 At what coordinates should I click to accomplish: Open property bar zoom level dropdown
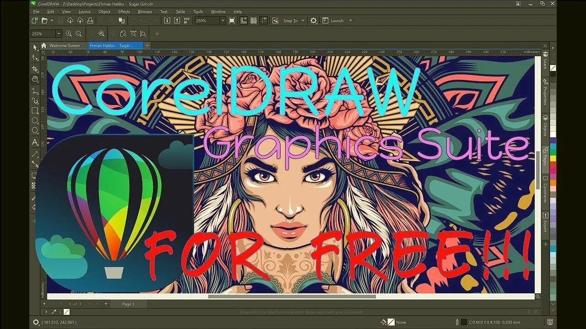tap(59, 33)
